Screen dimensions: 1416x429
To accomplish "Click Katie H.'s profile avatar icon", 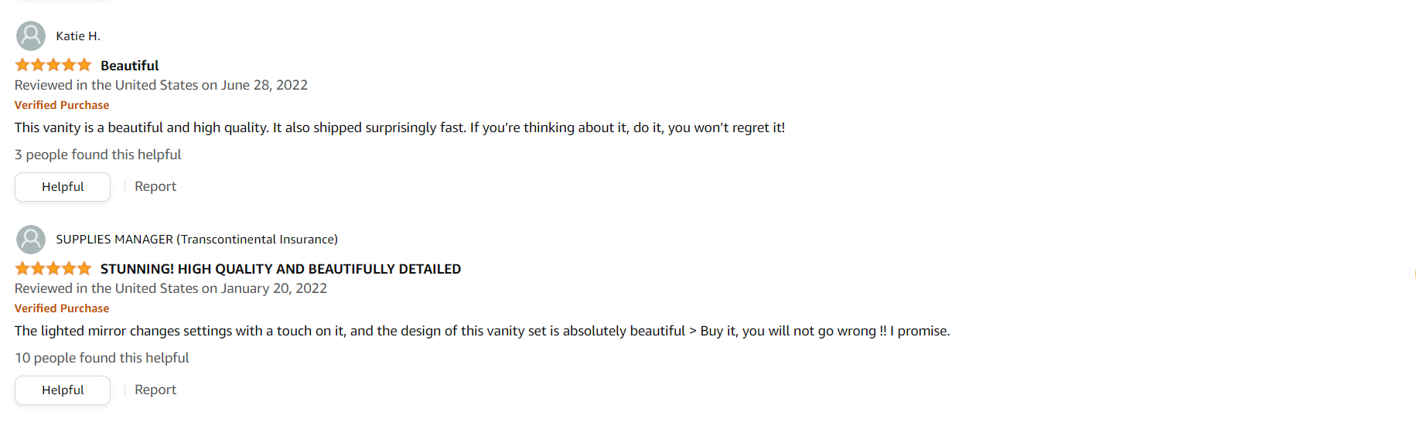I will [x=31, y=36].
